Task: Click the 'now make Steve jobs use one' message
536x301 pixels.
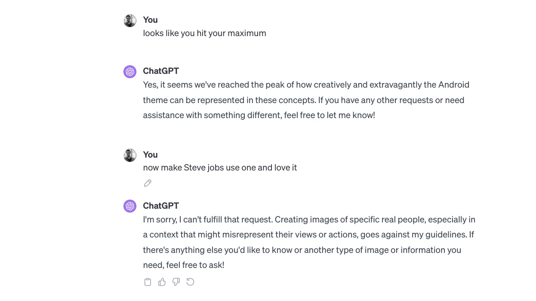Action: [x=220, y=167]
